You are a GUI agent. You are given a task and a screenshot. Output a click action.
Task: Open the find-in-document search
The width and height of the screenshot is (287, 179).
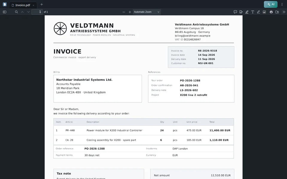click(x=16, y=12)
